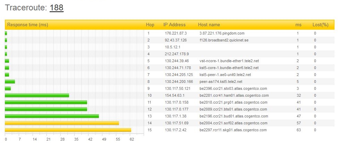This screenshot has height=143, width=338.
Task: Select host be2004.ccr21.sof02.atlas.cogentco.com
Action: [234, 123]
